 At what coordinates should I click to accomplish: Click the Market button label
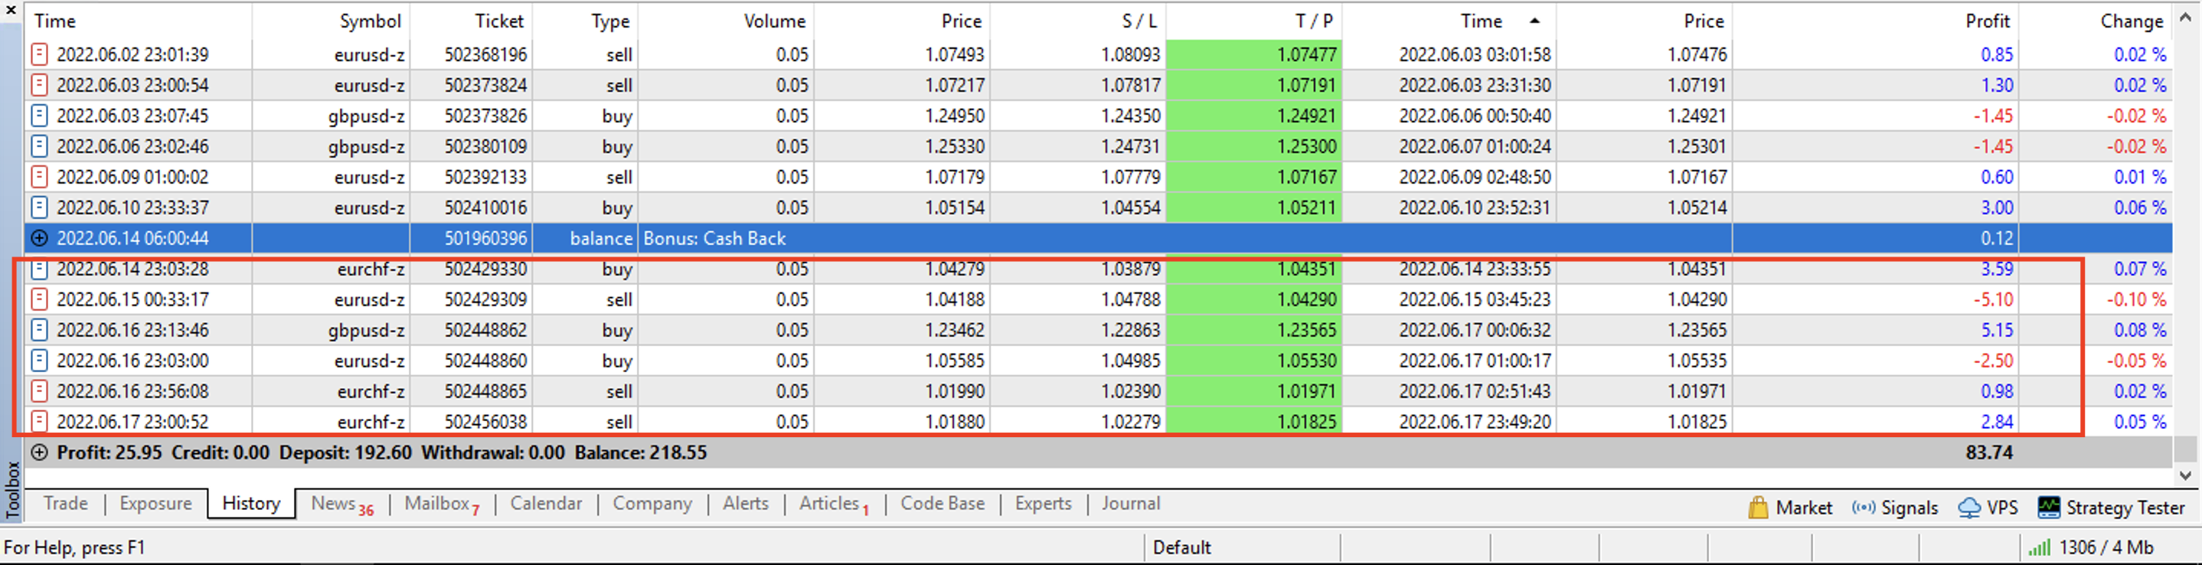pos(1804,508)
